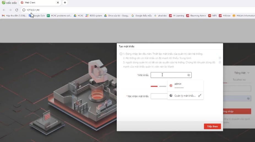Viewport: 255px width, 142px height.
Task: Open the BOSS system bookmark
Action: (x=94, y=16)
